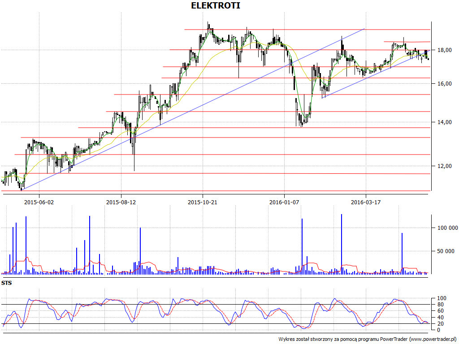Image resolution: width=459 pixels, height=344 pixels.
Task: Select the 2015-10-21 date label
Action: tap(203, 202)
